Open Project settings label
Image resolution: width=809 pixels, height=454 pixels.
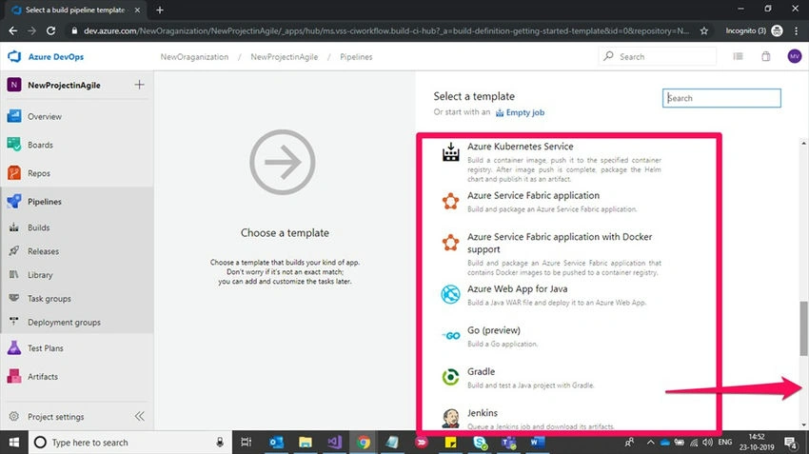(x=56, y=417)
